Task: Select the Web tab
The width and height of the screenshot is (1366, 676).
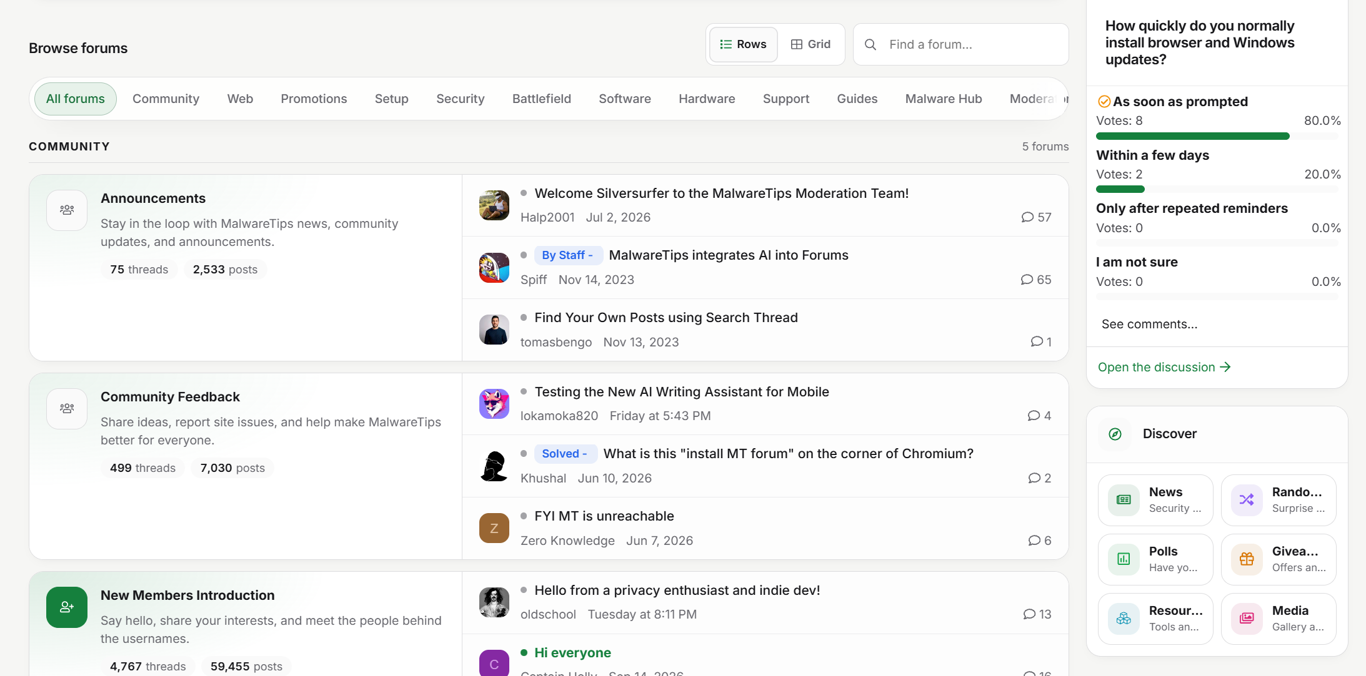Action: [240, 99]
